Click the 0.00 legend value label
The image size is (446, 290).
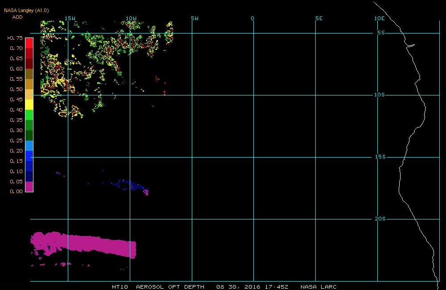tap(16, 191)
